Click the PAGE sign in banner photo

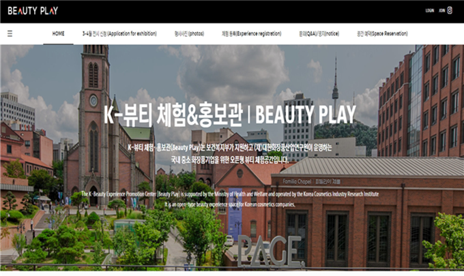pos(266,251)
